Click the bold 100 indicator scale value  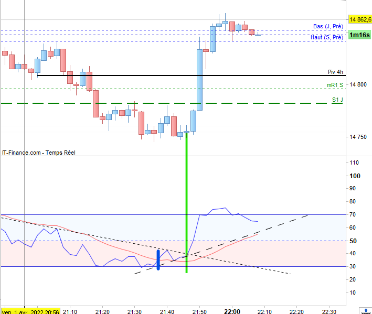pyautogui.click(x=355, y=176)
